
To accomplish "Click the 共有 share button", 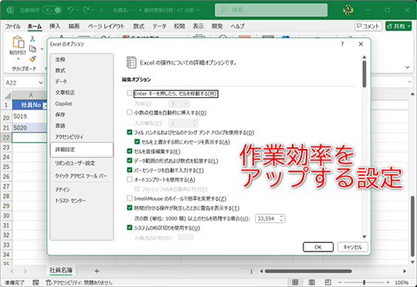I will coord(398,26).
